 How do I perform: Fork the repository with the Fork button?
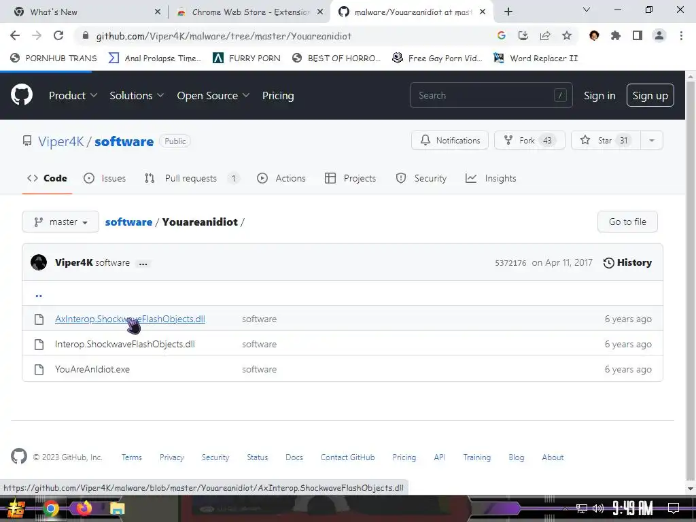[529, 140]
